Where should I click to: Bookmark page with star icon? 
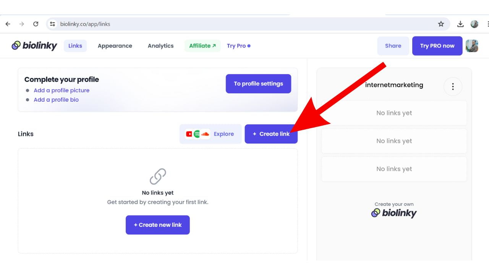point(441,24)
